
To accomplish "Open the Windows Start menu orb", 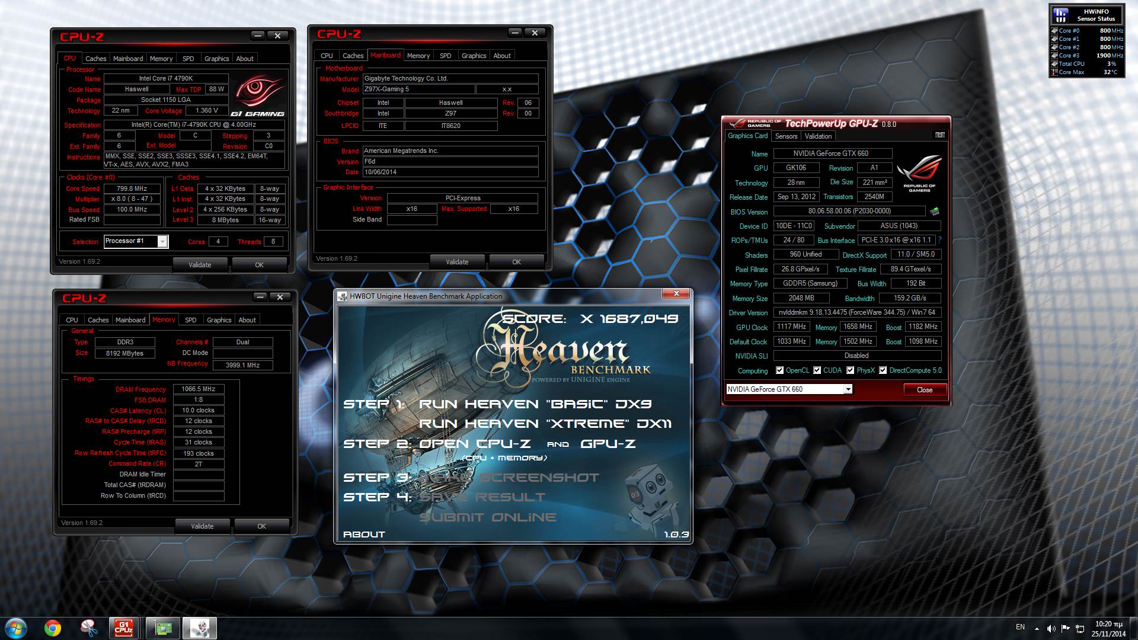I will (x=16, y=628).
